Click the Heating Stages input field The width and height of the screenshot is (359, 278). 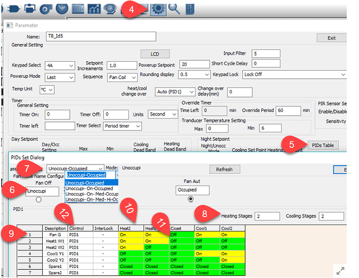[266, 216]
